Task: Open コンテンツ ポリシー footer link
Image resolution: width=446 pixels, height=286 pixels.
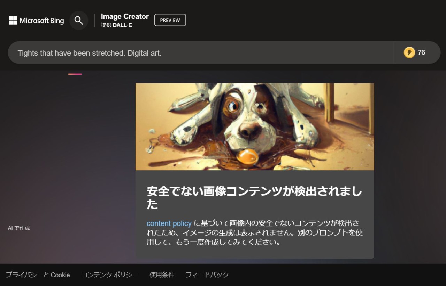Action: (109, 275)
